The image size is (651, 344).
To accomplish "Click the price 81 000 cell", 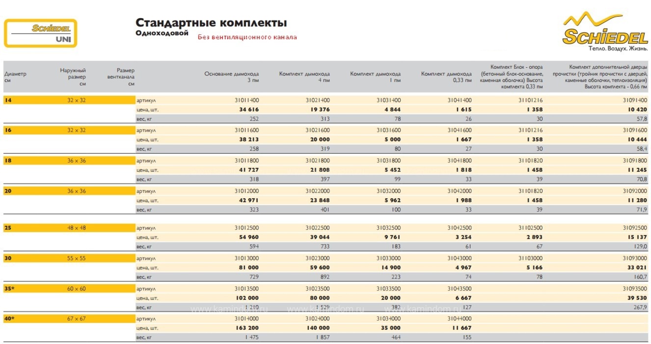I will coord(249,267).
